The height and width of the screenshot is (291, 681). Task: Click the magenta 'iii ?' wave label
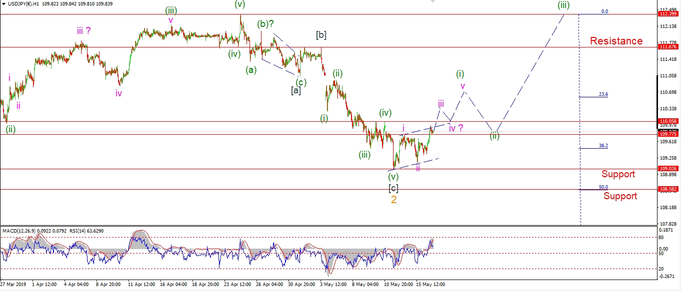point(83,31)
